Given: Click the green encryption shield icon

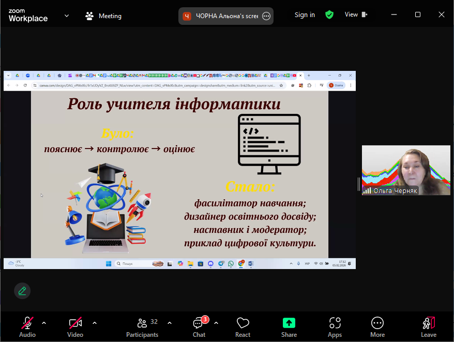Looking at the screenshot, I should (329, 15).
